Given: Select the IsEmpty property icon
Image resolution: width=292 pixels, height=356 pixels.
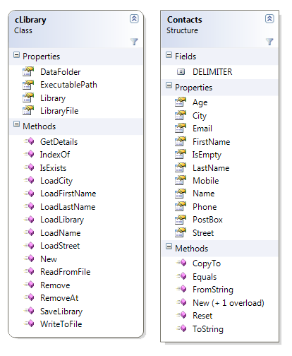Looking at the screenshot, I should [x=181, y=155].
